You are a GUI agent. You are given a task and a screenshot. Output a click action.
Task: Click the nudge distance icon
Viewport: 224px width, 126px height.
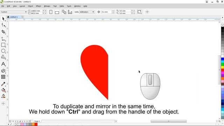99,12
